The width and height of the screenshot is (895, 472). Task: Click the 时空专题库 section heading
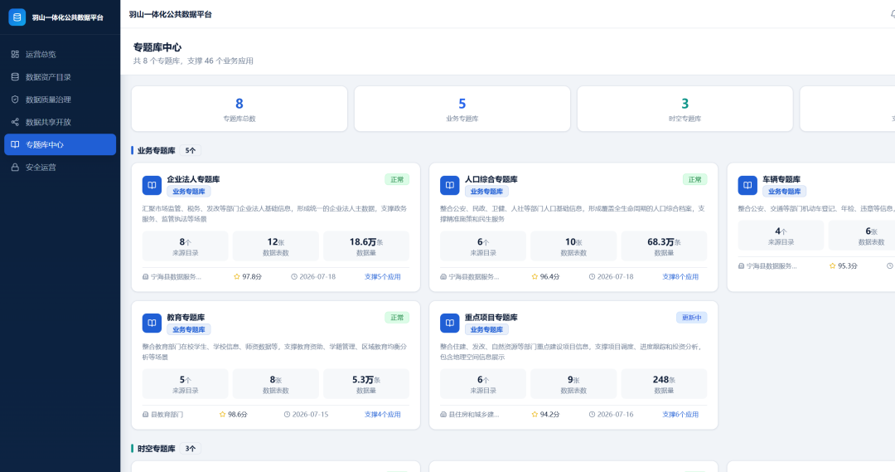click(x=157, y=449)
